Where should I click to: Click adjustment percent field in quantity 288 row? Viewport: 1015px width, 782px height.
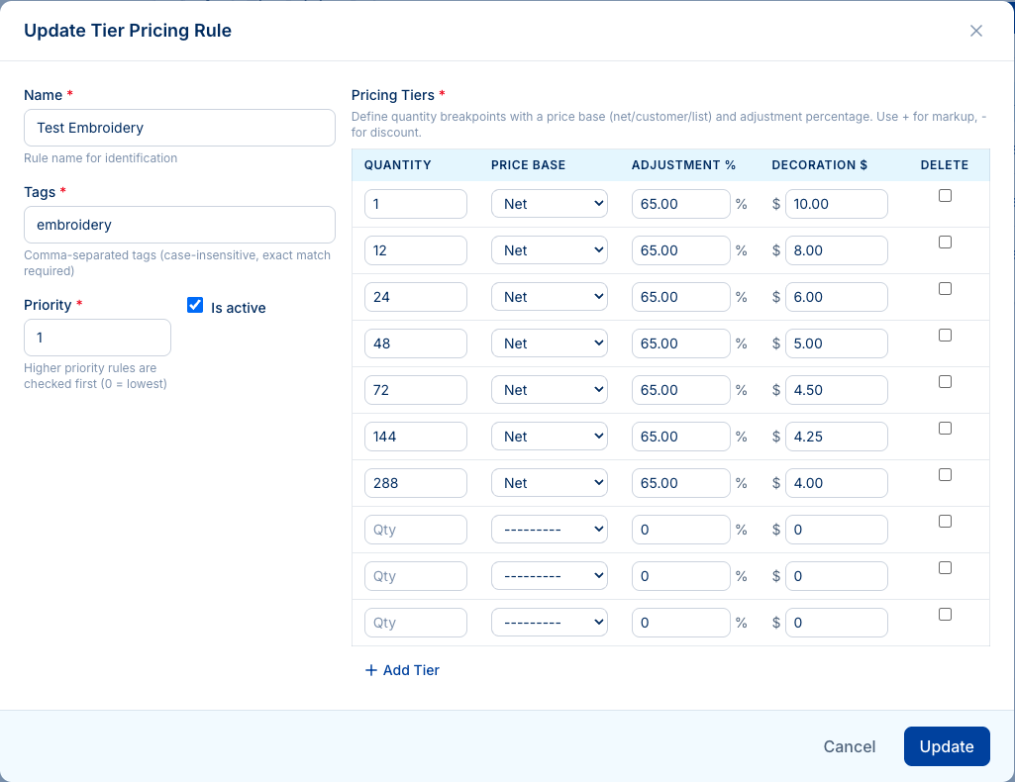(x=681, y=483)
